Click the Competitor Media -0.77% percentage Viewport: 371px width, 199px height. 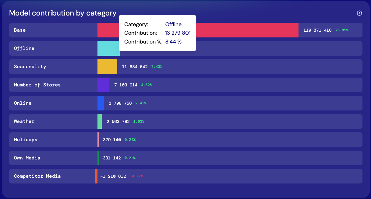pos(136,176)
